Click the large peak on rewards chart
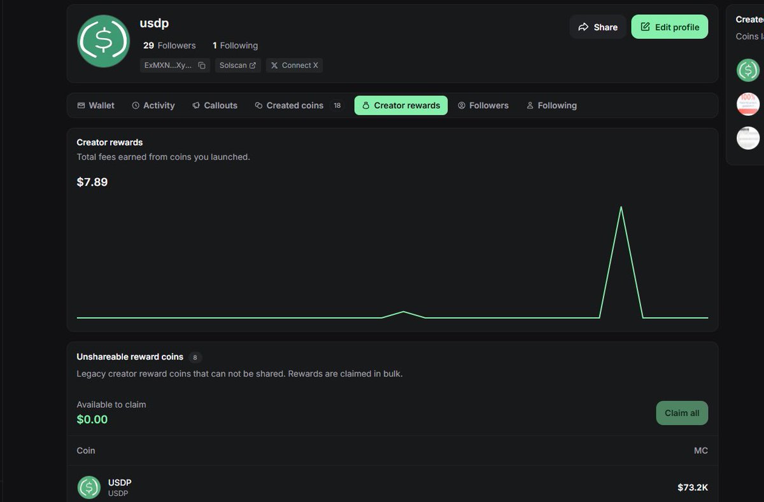 click(x=621, y=207)
